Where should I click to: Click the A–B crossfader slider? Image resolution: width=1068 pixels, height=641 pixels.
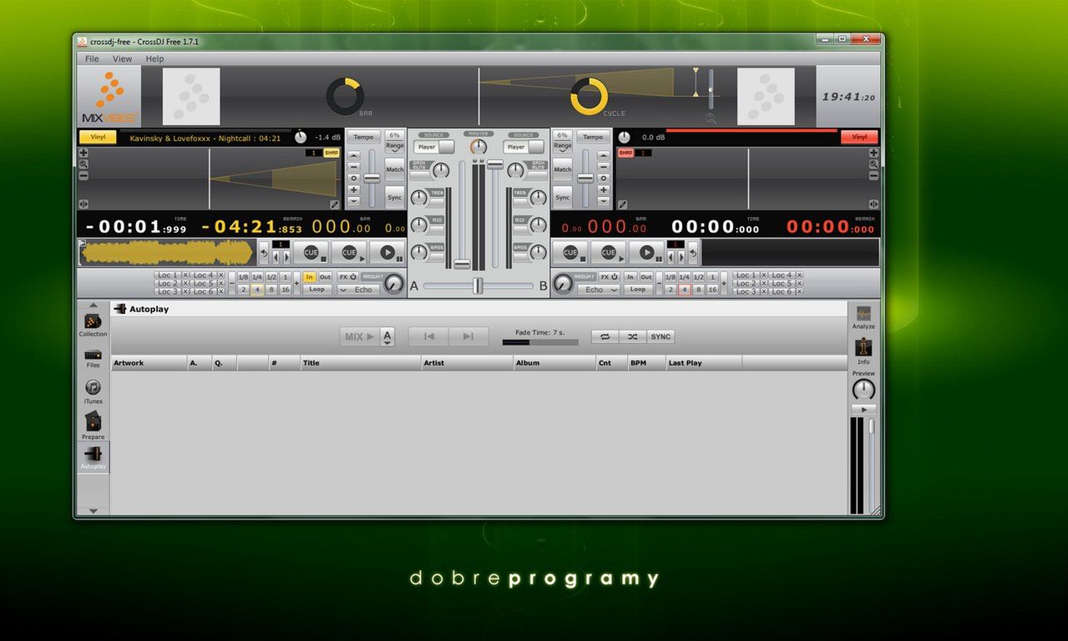pyautogui.click(x=478, y=285)
